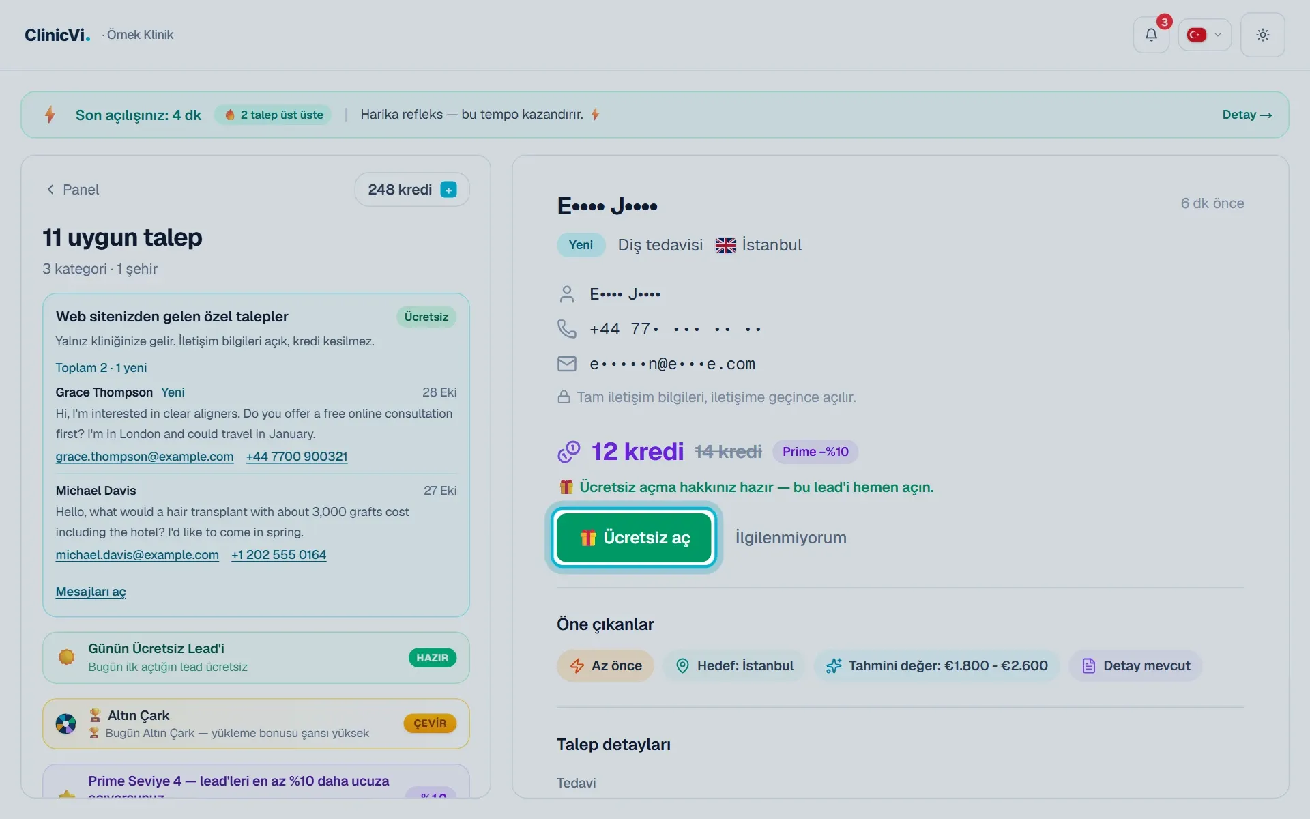The height and width of the screenshot is (819, 1310).
Task: Click phone link +1 202 555 0164
Action: pos(278,555)
